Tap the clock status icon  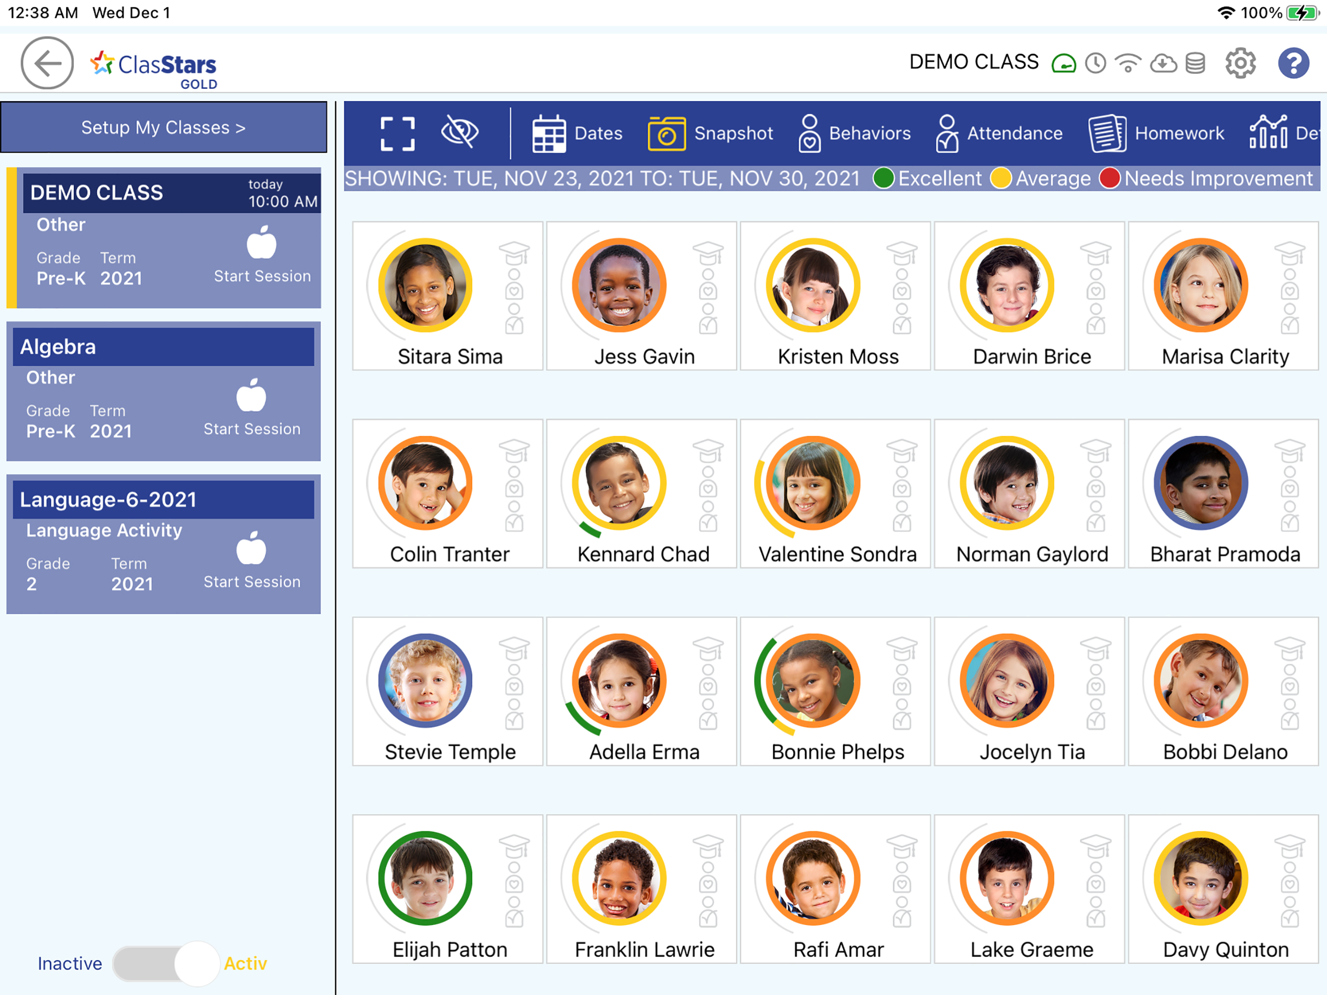pyautogui.click(x=1095, y=63)
